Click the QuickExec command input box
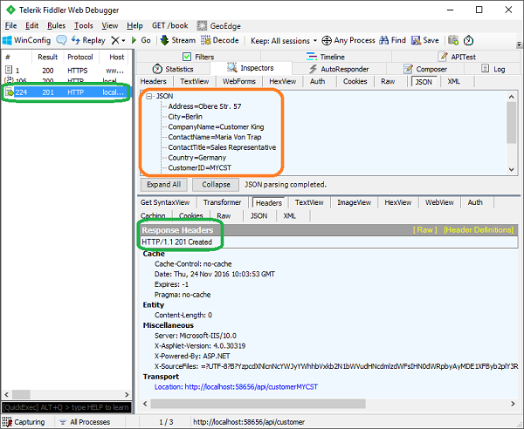The width and height of the screenshot is (524, 429). coord(66,407)
